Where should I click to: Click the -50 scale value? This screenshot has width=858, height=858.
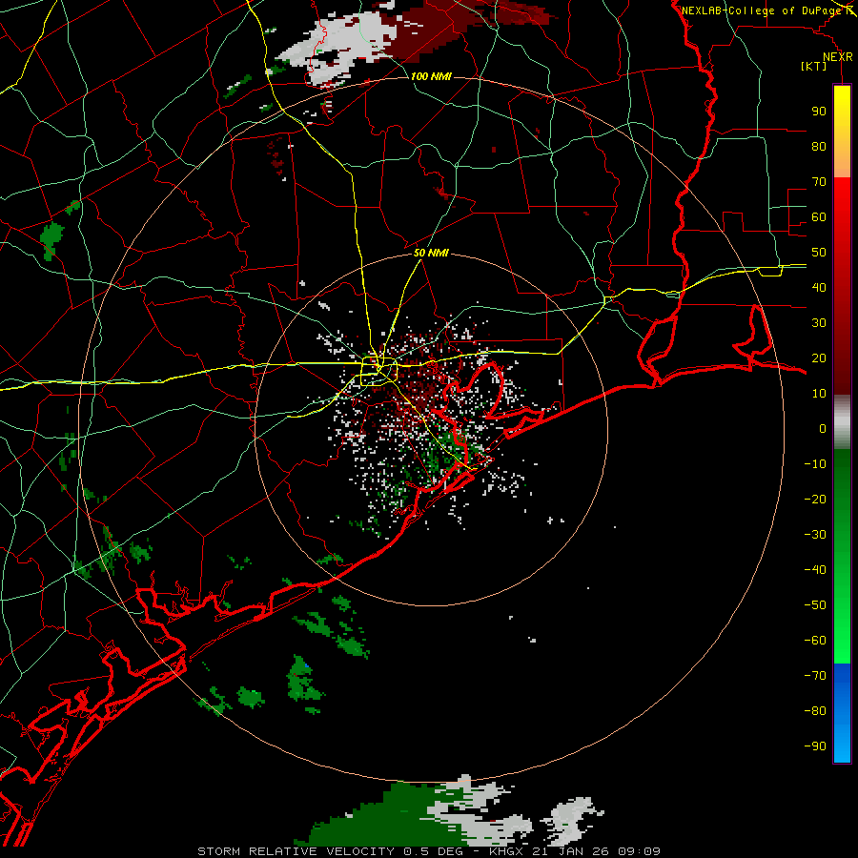click(815, 605)
